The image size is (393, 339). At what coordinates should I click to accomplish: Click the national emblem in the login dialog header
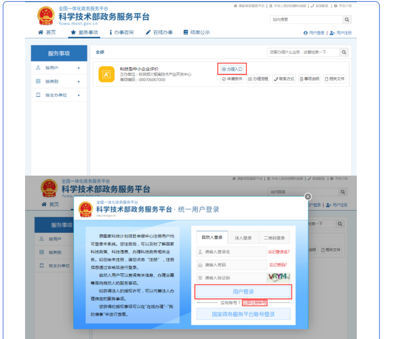click(x=86, y=210)
